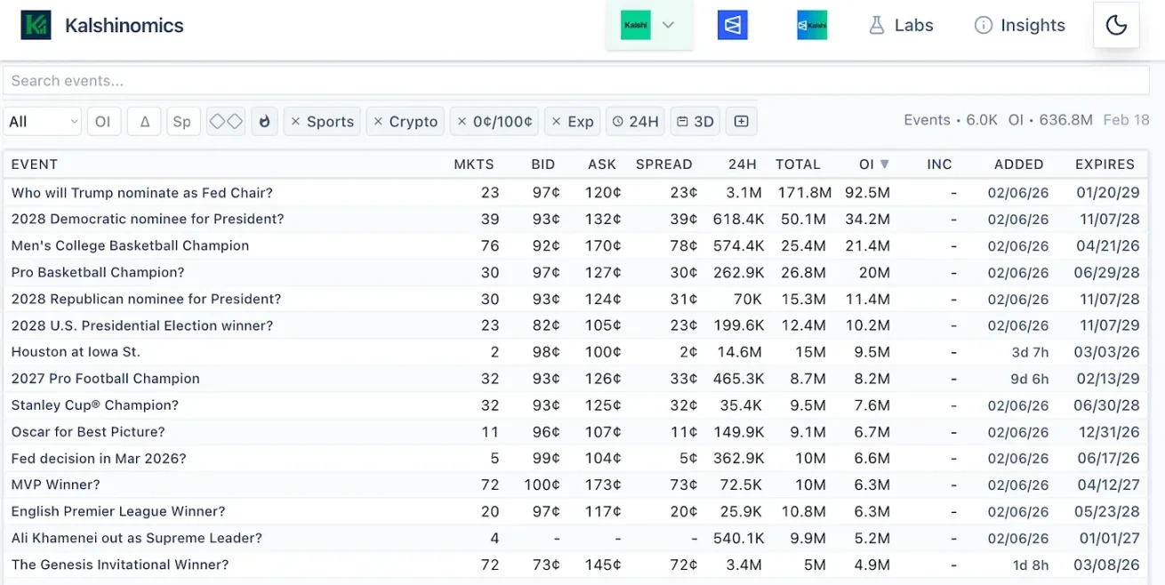Viewport: 1165px width, 585px height.
Task: Click the 24H clock filter icon
Action: pos(620,121)
